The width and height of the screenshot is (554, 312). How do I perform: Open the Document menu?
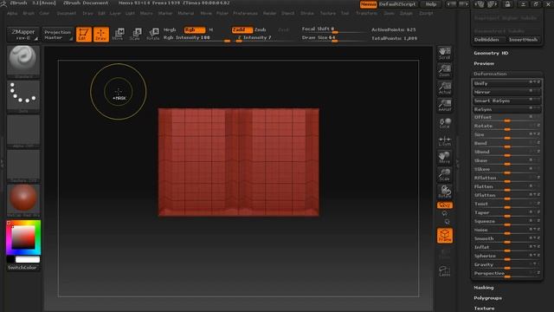click(x=67, y=13)
